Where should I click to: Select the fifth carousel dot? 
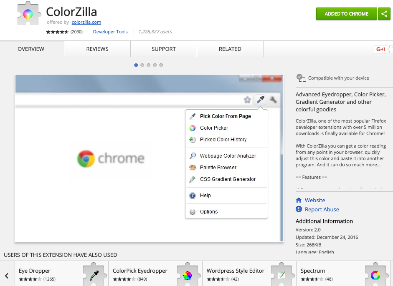[x=161, y=65]
